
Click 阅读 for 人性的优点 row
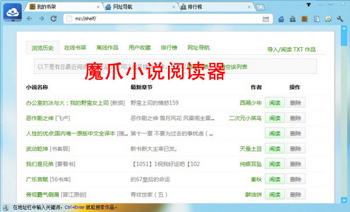(275, 133)
